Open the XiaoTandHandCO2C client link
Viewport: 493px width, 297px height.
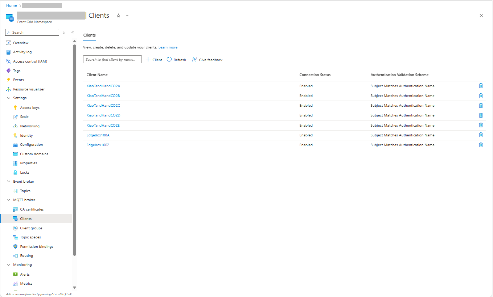pos(103,106)
